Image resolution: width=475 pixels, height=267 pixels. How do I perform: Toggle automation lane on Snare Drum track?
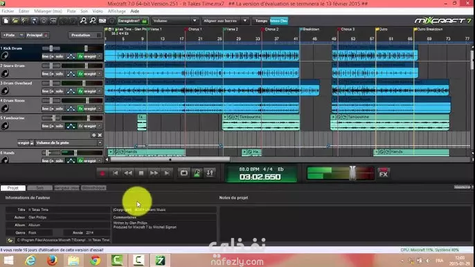pyautogui.click(x=71, y=74)
